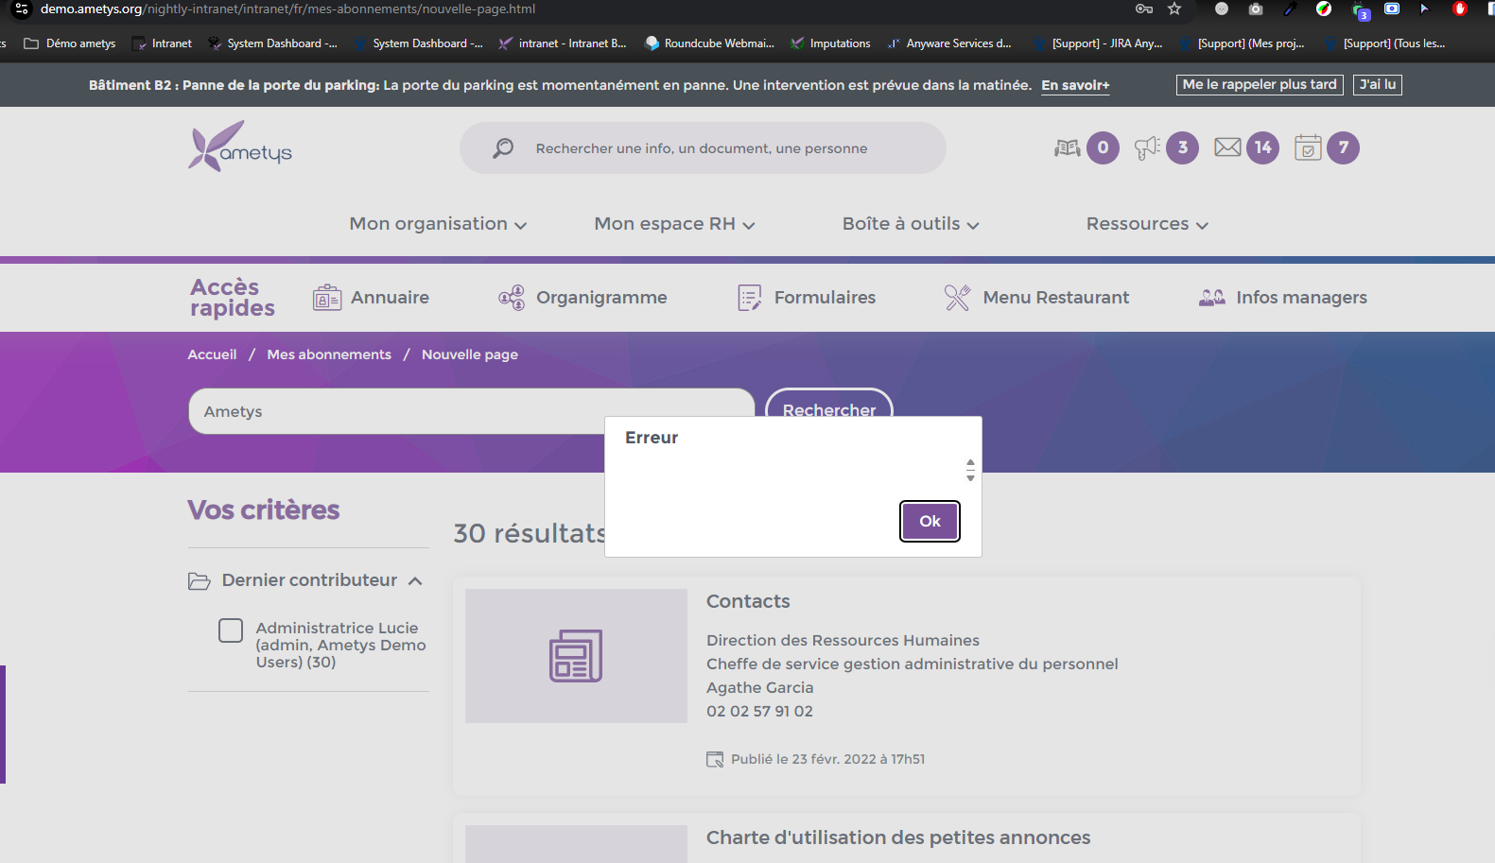Click the Ametys search text field
The image size is (1495, 863).
397,411
